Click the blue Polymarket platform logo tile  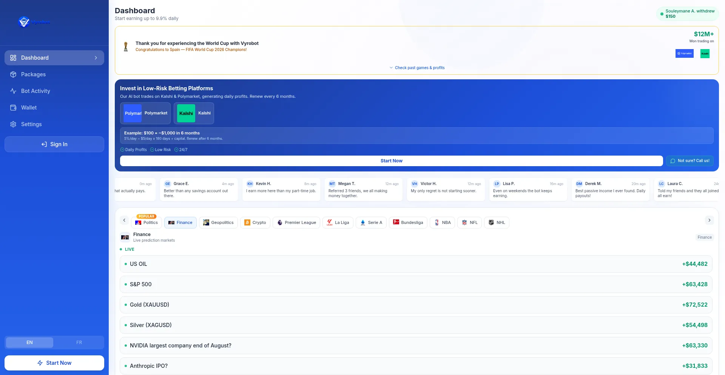tap(133, 113)
